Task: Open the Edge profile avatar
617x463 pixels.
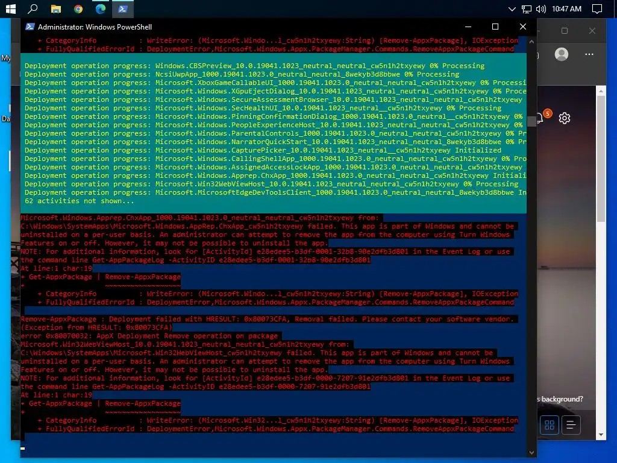Action: pyautogui.click(x=562, y=54)
